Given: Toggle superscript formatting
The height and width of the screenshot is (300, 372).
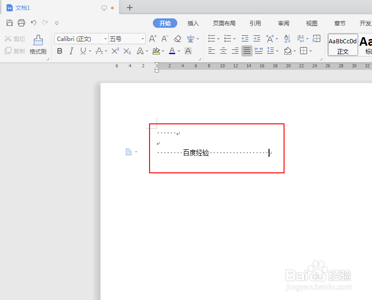Looking at the screenshot, I should click(115, 51).
